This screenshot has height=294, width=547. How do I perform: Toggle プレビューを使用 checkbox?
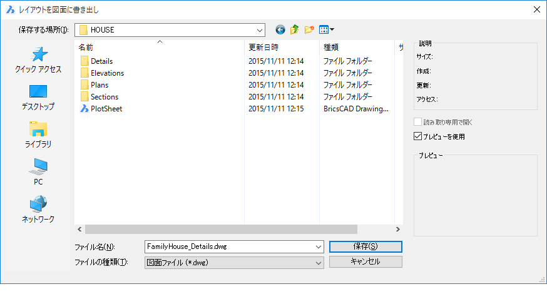[417, 136]
